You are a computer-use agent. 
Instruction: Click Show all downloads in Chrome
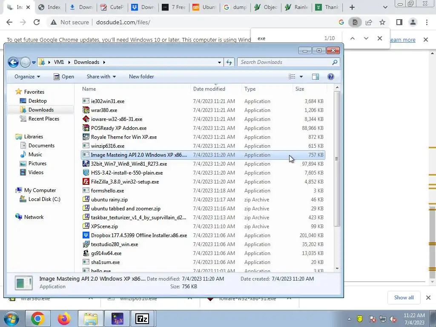coord(404,298)
